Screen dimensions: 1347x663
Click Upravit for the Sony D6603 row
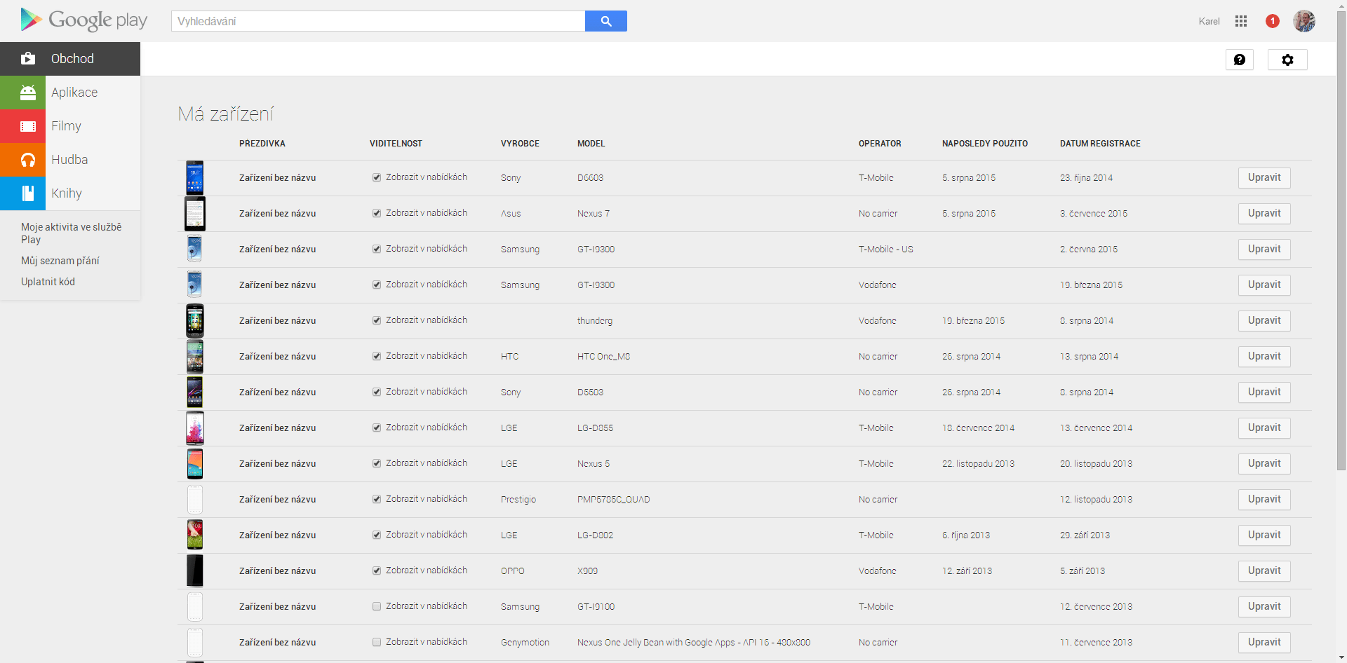[1264, 178]
